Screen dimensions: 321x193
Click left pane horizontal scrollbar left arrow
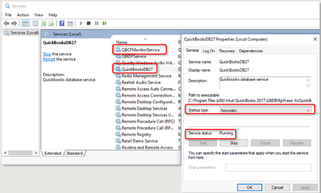[x=6, y=153]
